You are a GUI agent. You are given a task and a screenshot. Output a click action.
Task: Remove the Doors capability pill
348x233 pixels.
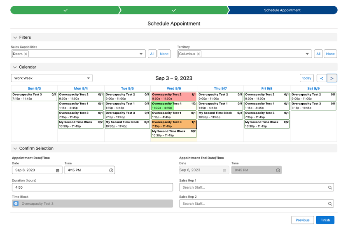coord(26,54)
